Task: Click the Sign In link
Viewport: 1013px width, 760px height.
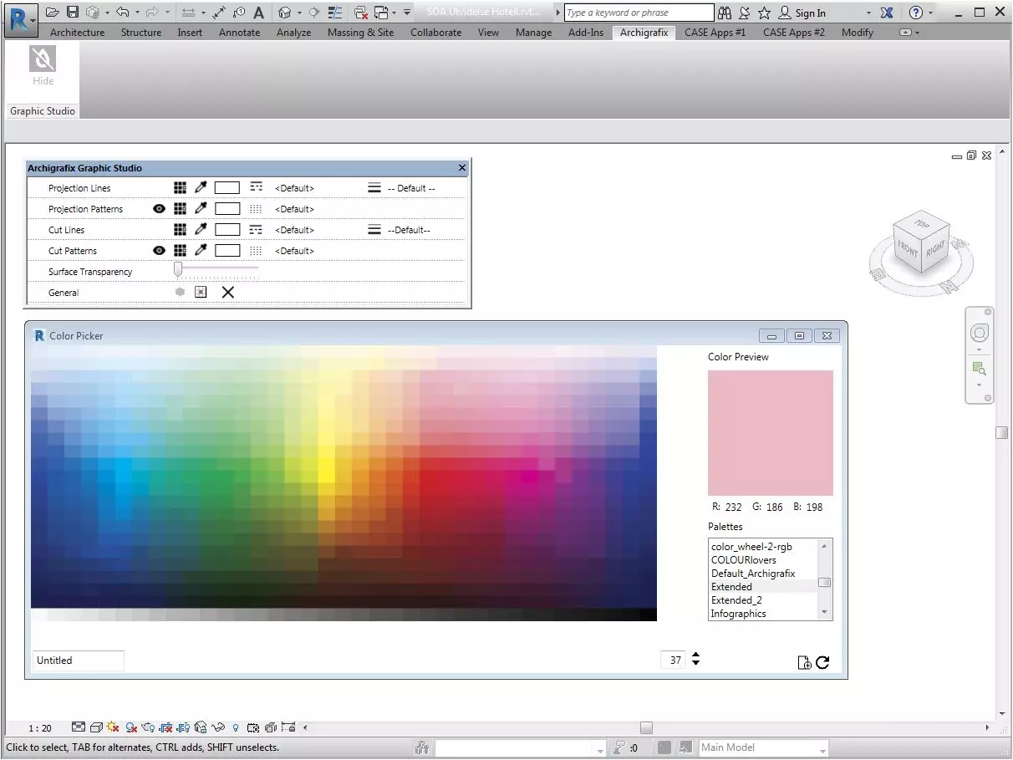Action: click(810, 13)
